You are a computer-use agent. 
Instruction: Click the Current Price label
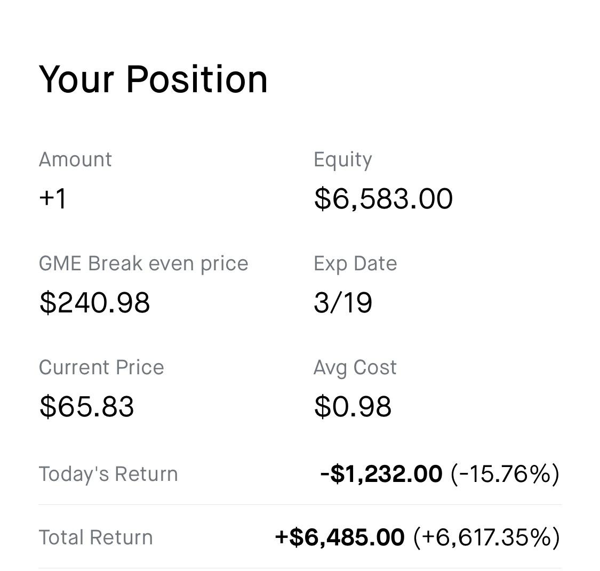101,367
